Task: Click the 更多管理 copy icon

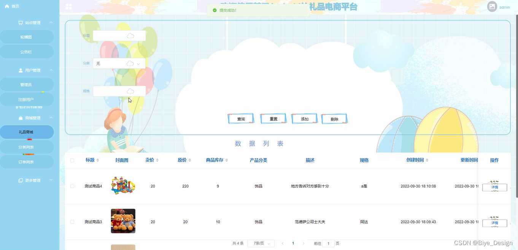Action: pyautogui.click(x=21, y=181)
